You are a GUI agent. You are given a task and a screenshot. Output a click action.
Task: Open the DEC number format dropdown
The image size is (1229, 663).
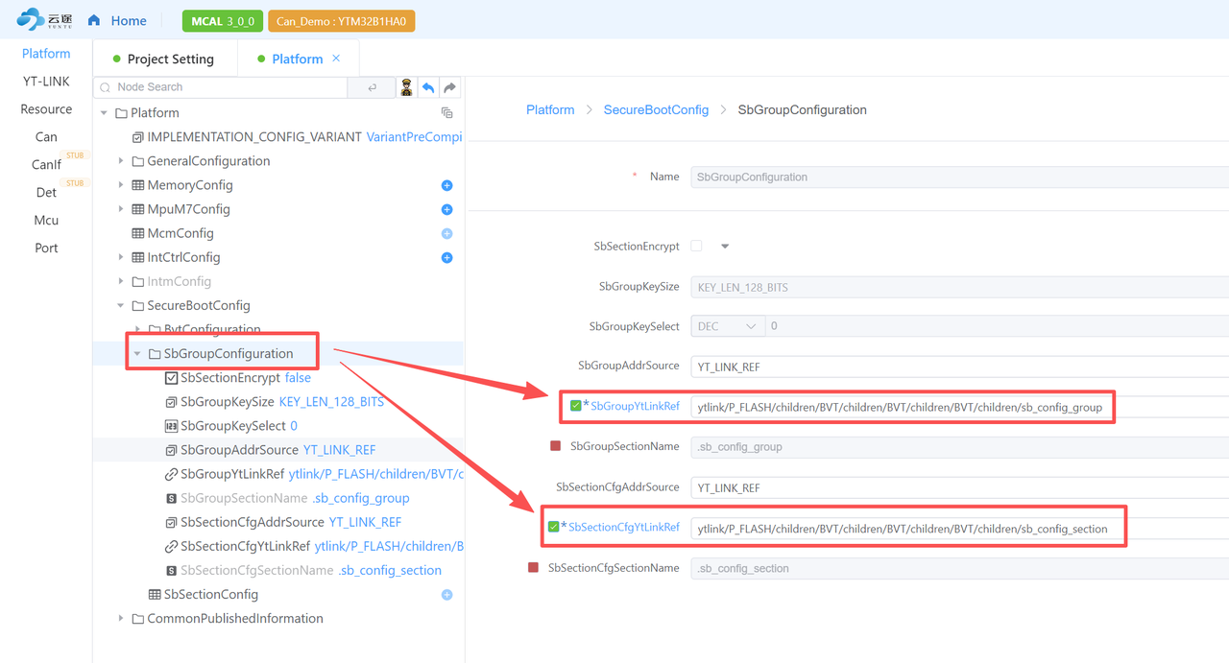(x=728, y=326)
